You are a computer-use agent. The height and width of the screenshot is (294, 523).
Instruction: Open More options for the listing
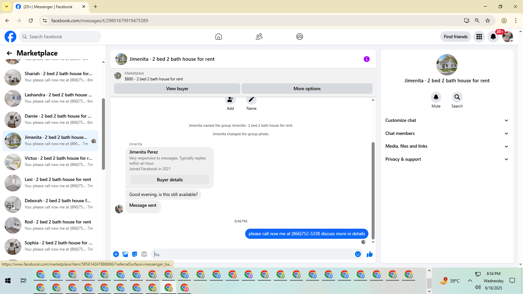tap(307, 89)
